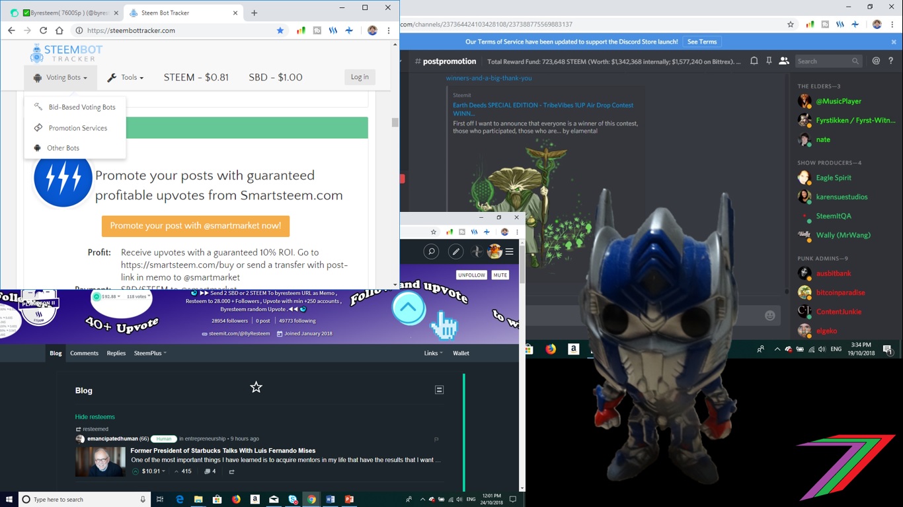Switch to the Steem Bot Tracker tab
This screenshot has width=903, height=507.
tap(183, 13)
